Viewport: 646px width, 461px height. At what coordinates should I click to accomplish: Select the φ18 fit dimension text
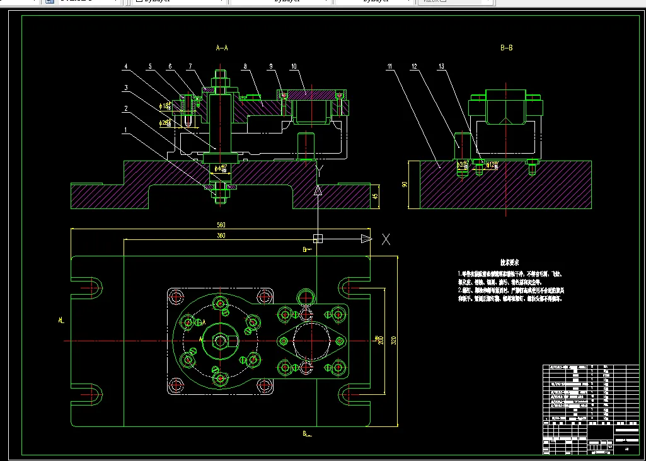click(166, 106)
